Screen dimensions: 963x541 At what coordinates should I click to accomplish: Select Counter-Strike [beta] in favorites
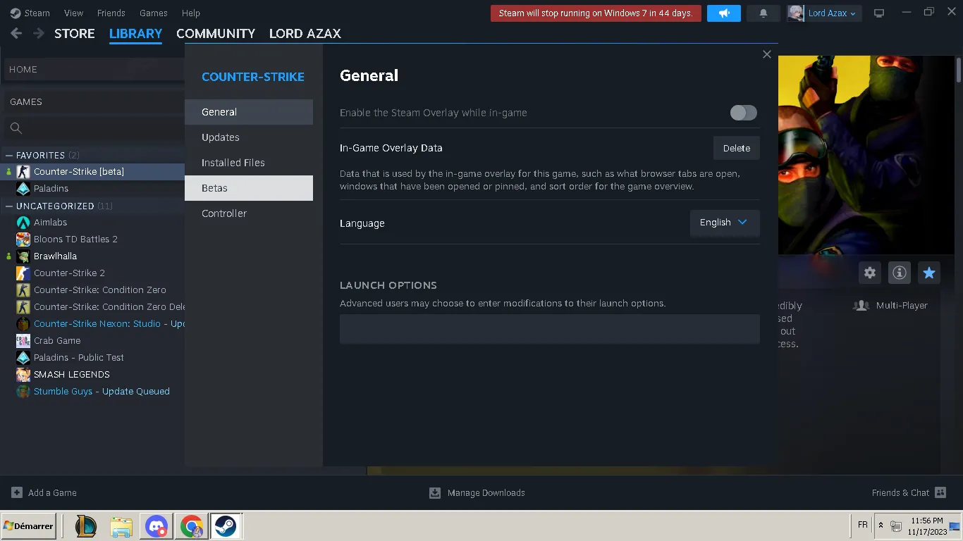pos(92,172)
